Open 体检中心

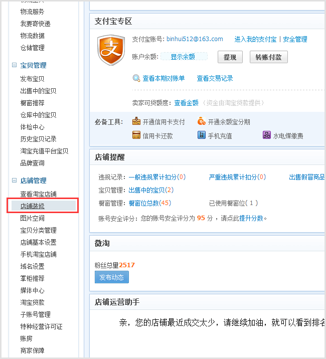[32, 127]
